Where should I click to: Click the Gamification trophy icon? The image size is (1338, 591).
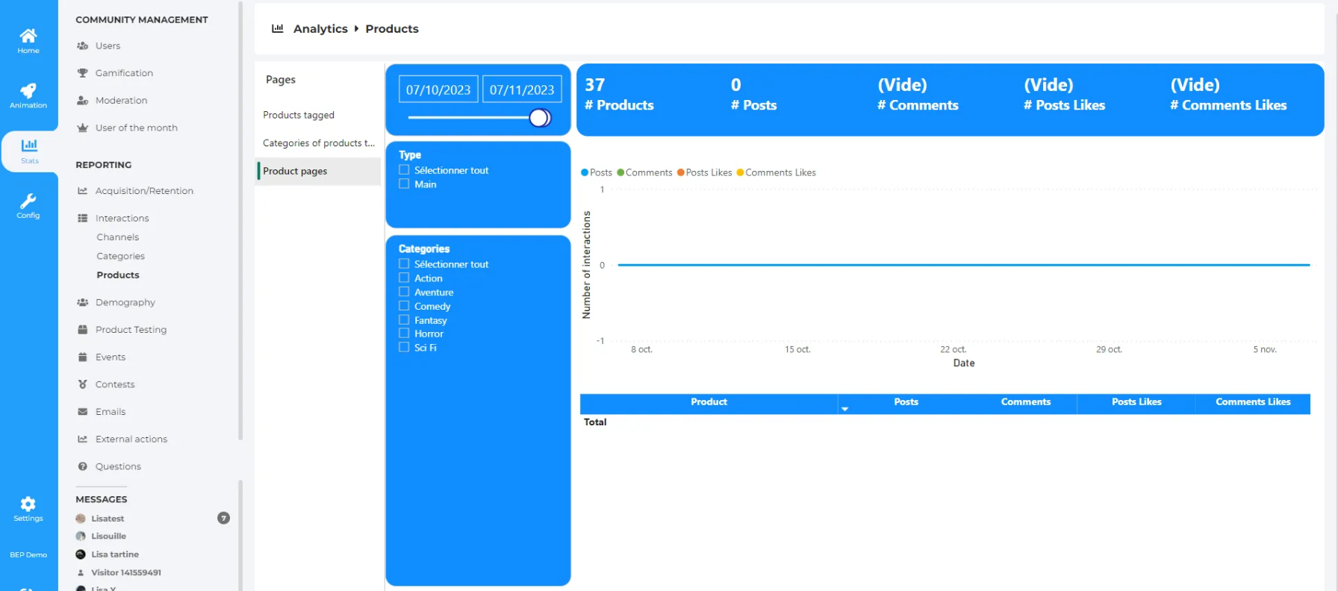pyautogui.click(x=83, y=73)
